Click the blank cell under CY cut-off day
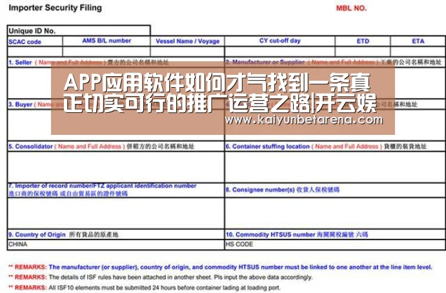 coord(280,52)
